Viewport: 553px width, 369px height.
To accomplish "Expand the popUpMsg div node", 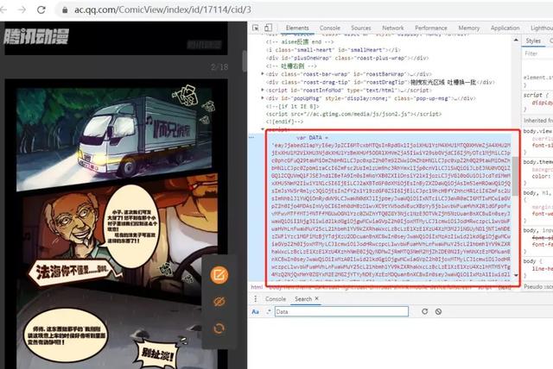I will [263, 98].
